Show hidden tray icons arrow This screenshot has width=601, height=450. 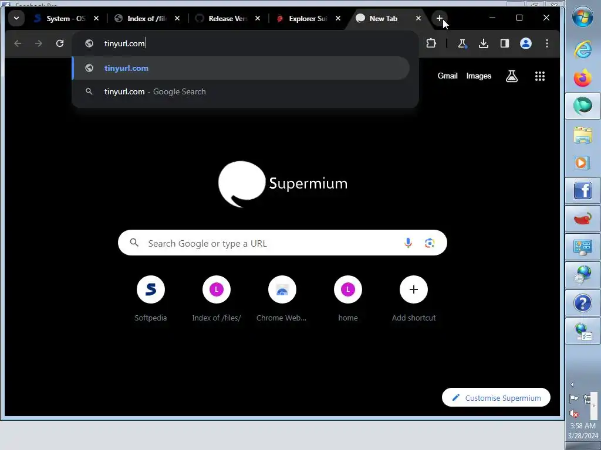(572, 384)
